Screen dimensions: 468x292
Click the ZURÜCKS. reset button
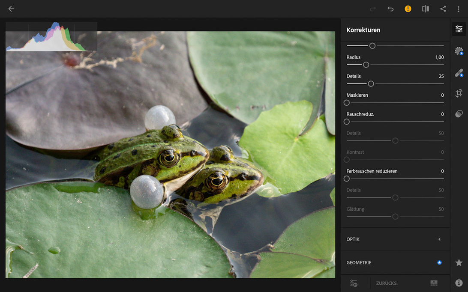point(387,283)
